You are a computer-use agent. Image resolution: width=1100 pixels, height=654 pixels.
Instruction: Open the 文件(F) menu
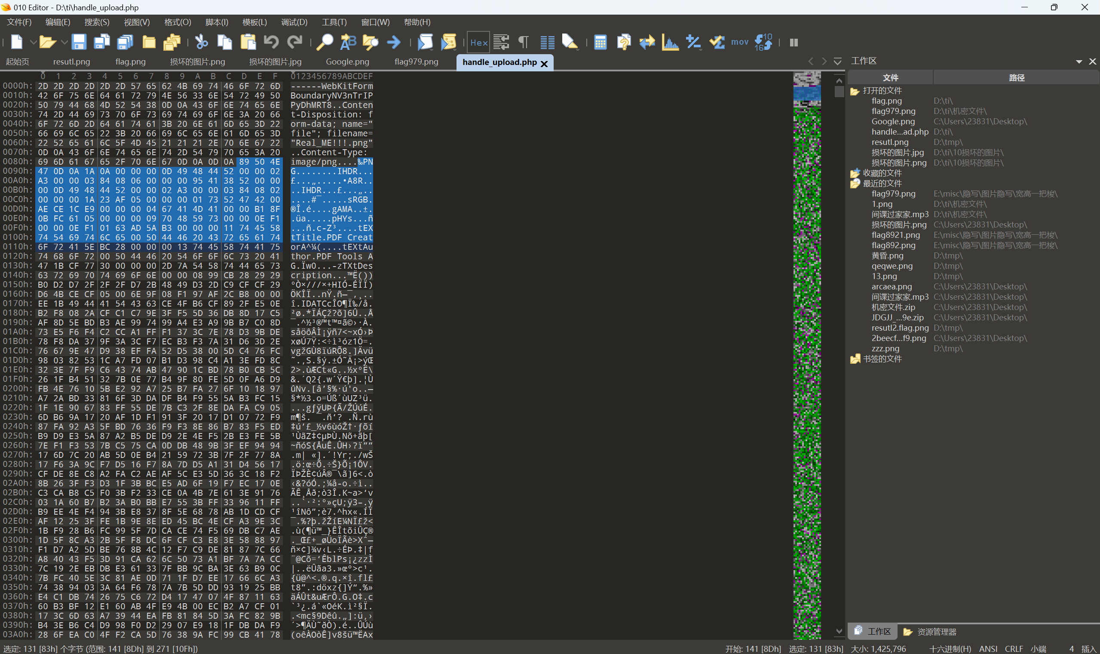click(19, 22)
